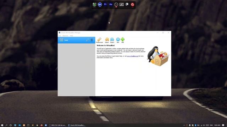
Task: Click Oracle VM VirtualBox taskbar button
Action: pos(77,125)
